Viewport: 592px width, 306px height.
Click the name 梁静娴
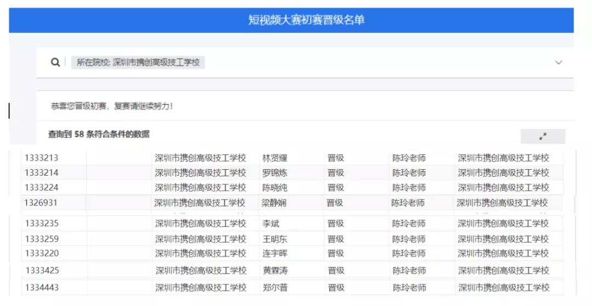pos(274,203)
